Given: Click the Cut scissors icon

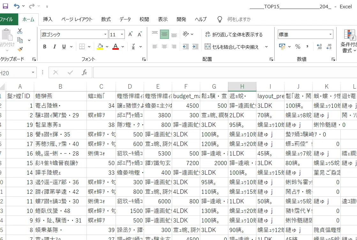Looking at the screenshot, I should coord(20,31).
